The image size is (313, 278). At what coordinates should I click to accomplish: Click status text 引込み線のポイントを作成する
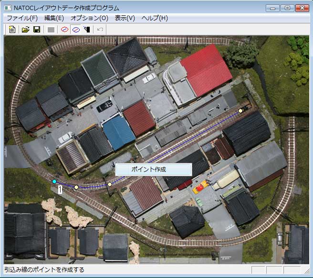coord(44,270)
